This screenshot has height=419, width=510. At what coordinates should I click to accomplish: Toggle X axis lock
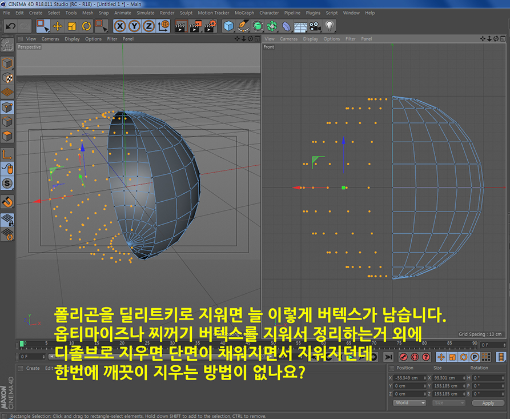120,26
